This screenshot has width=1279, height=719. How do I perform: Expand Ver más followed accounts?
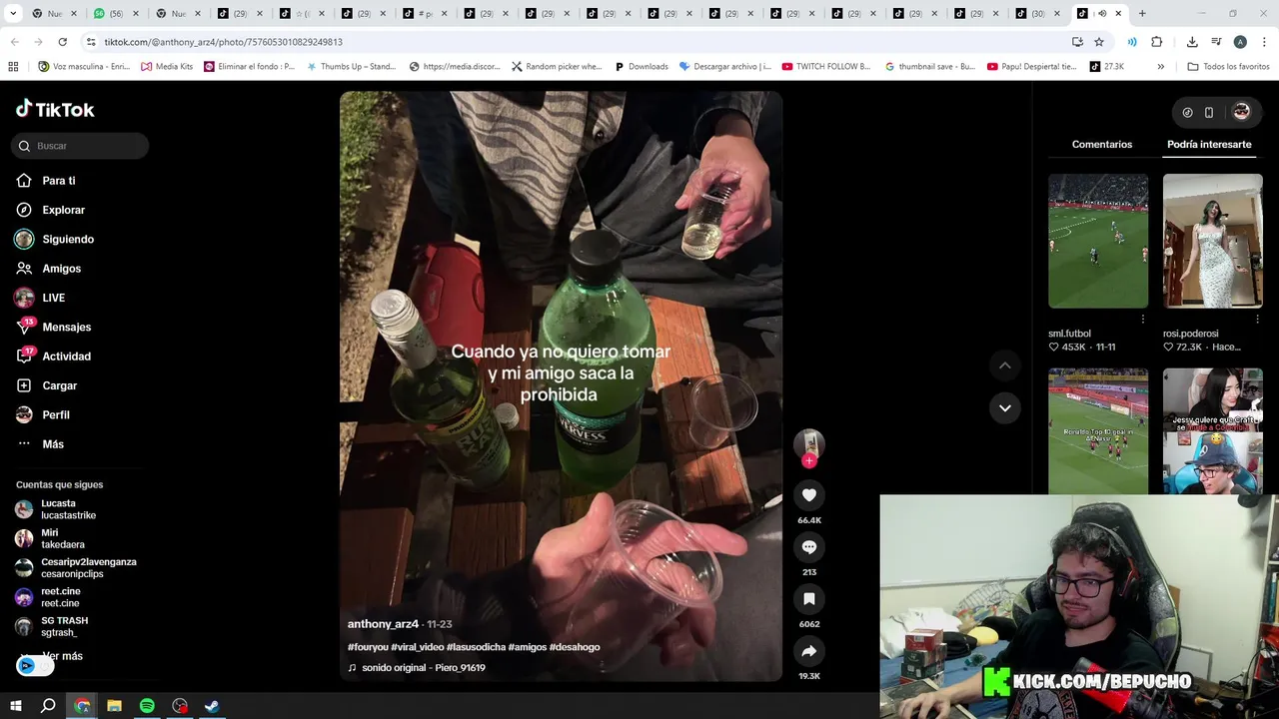click(x=62, y=656)
